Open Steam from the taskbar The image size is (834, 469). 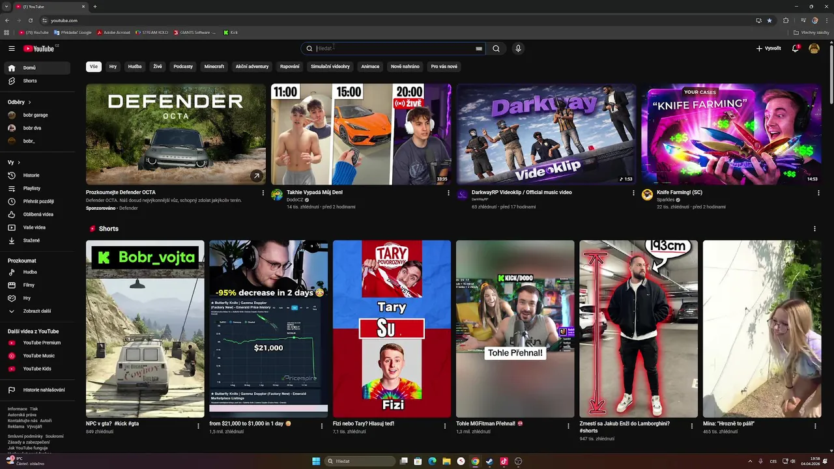[x=489, y=461]
